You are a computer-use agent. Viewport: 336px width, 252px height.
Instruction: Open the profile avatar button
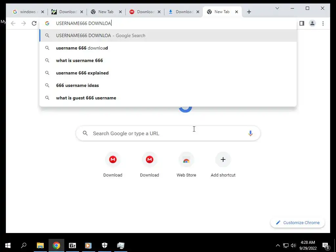click(312, 23)
